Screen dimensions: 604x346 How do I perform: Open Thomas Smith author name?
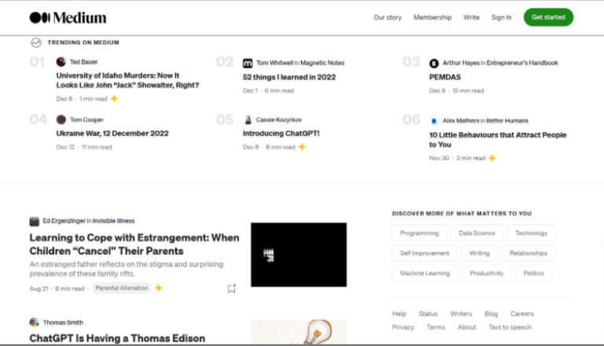pos(63,322)
